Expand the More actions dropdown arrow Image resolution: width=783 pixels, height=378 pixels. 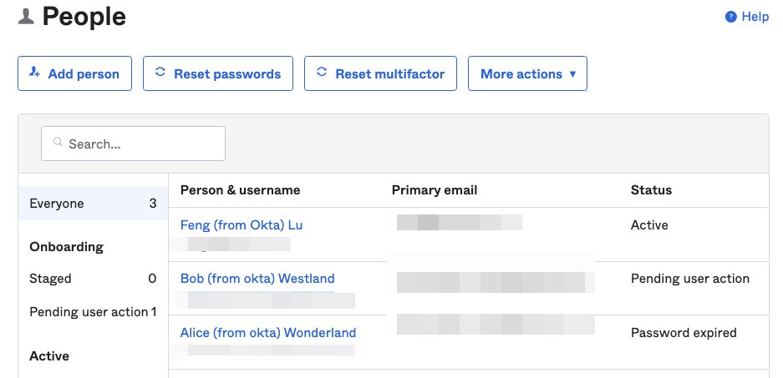572,74
